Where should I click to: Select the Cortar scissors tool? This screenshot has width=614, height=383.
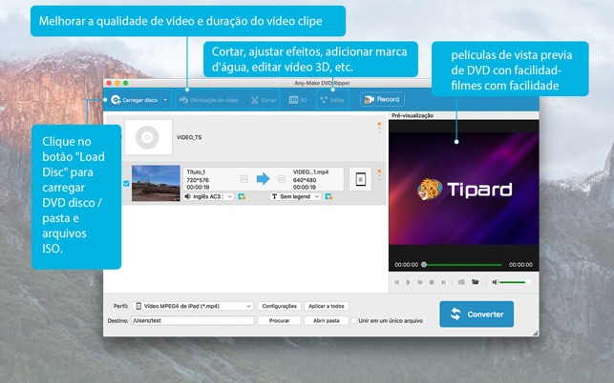[264, 100]
